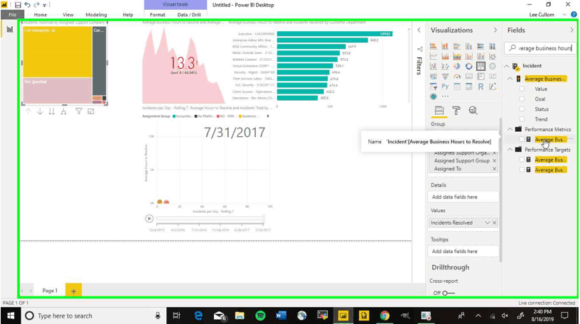580x324 pixels.
Task: Open Google Chrome from the taskbar
Action: pos(385,316)
